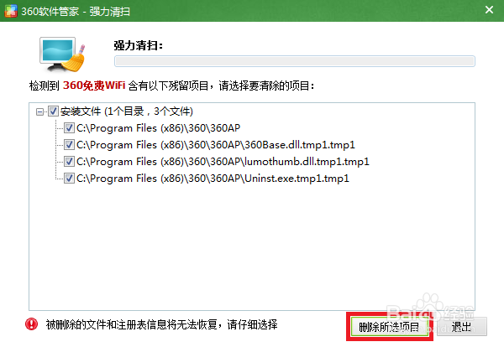Click the title text 360软件管家 - 强力清扫
The height and width of the screenshot is (347, 504).
[x=76, y=11]
